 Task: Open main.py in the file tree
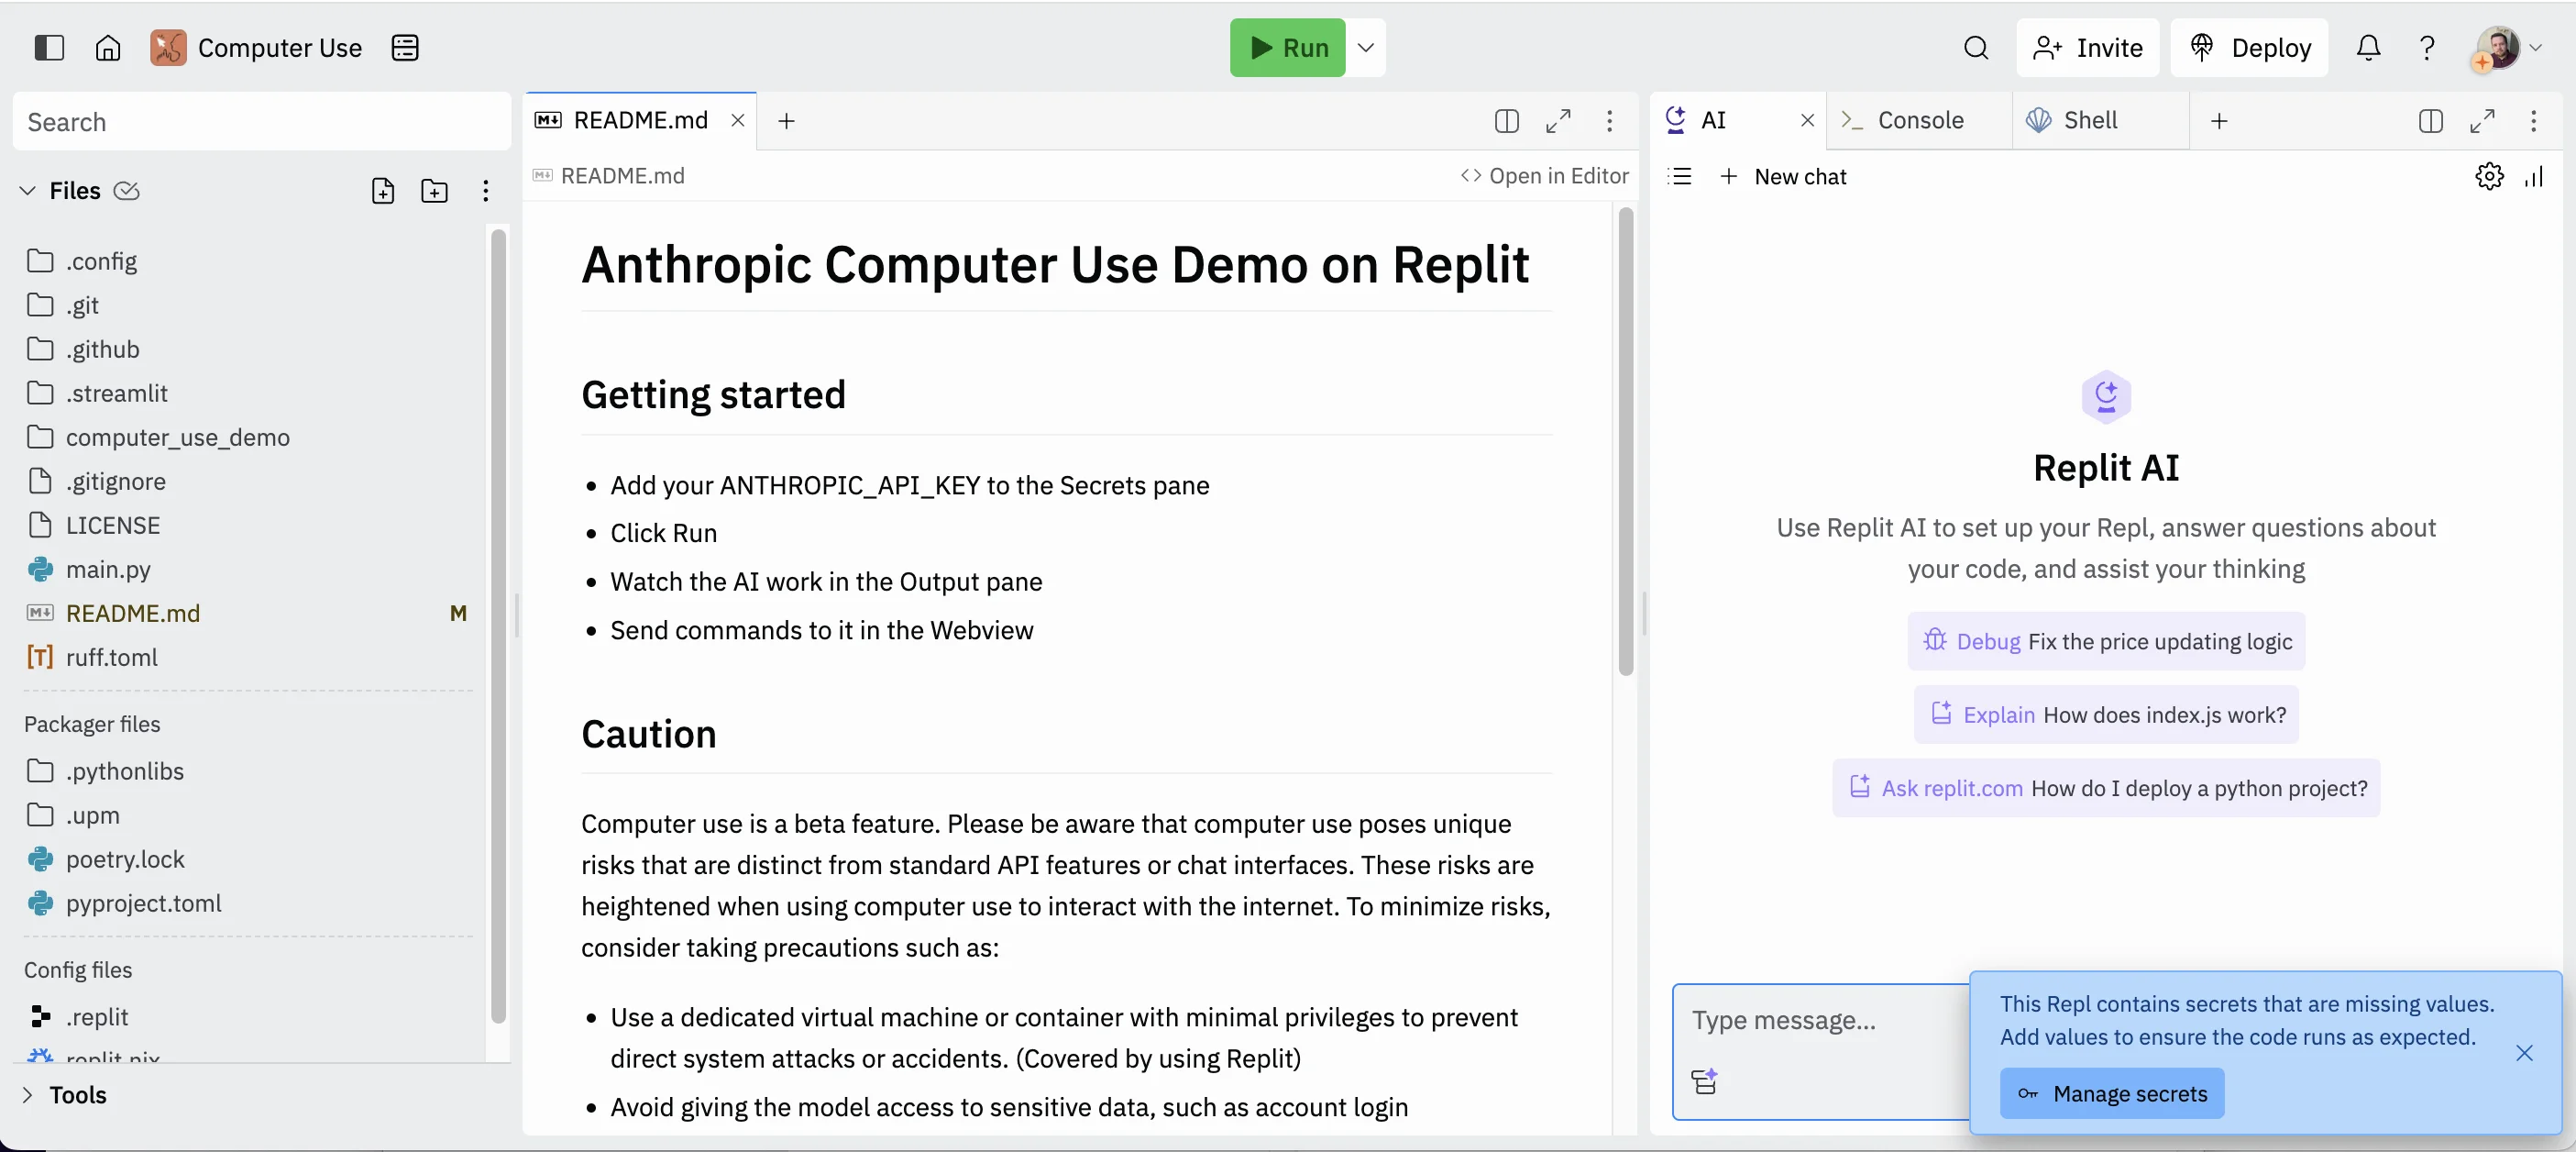tap(108, 569)
